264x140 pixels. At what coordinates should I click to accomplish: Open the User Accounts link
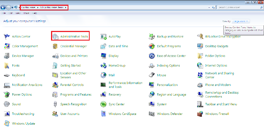70,114
